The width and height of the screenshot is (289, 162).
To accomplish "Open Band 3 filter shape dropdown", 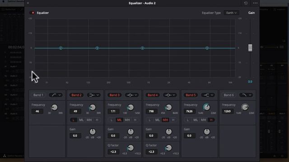I will click(x=132, y=95).
